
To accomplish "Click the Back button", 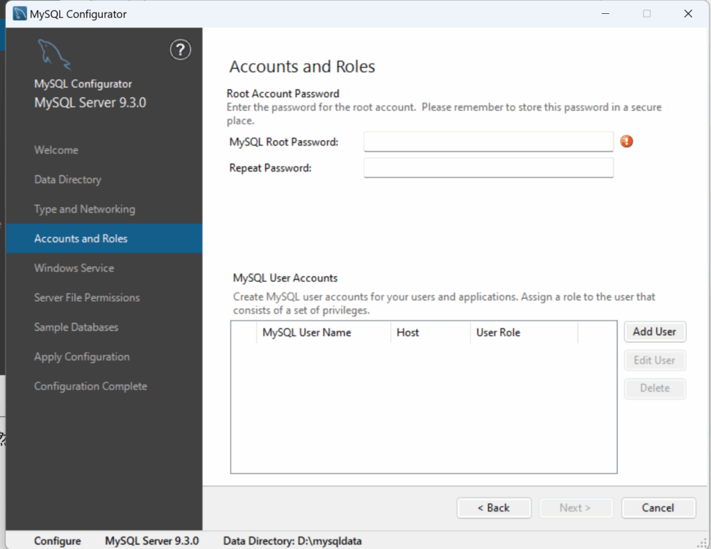I will [494, 508].
